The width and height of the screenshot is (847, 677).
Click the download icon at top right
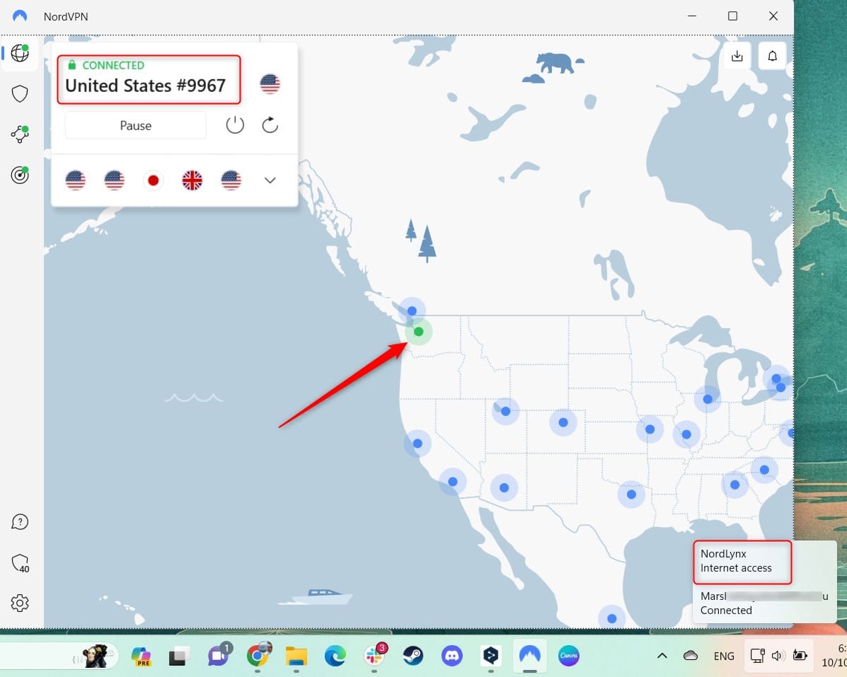tap(737, 56)
